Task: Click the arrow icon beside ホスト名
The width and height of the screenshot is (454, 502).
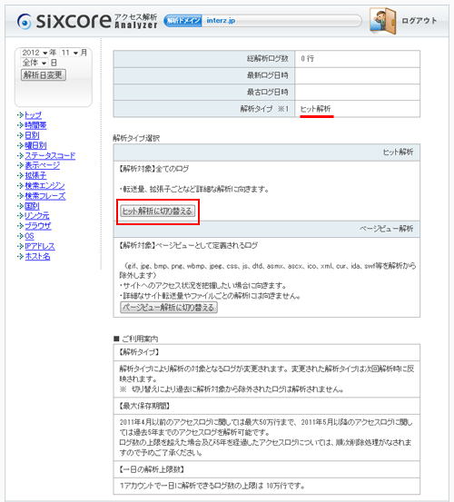Action: tap(21, 256)
